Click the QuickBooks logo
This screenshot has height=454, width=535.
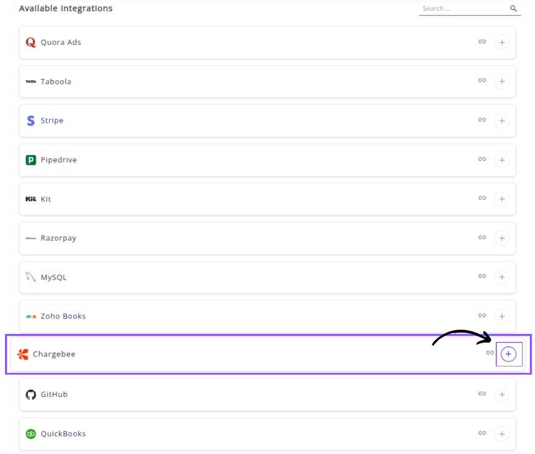tap(31, 433)
